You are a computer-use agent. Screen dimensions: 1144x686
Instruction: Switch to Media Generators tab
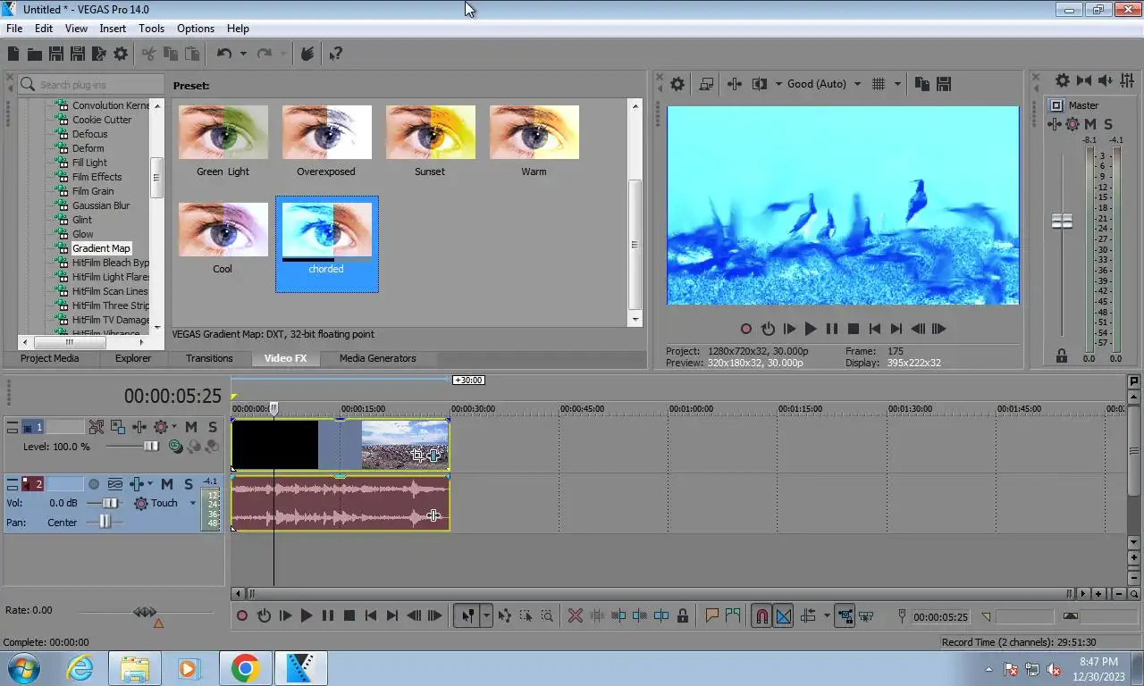(x=378, y=358)
